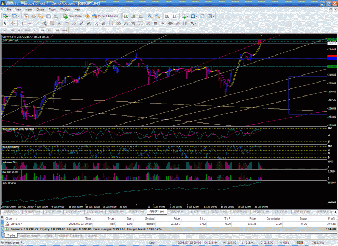The height and width of the screenshot is (246, 338).
Task: Choose the Trendline drawing tool
Action: click(37, 23)
